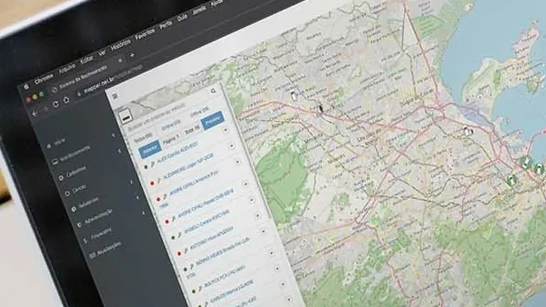This screenshot has width=546, height=307.
Task: Reload the page in Chrome
Action: tap(55, 104)
